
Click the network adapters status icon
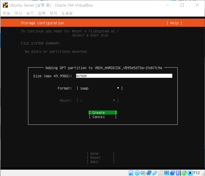[149, 173]
